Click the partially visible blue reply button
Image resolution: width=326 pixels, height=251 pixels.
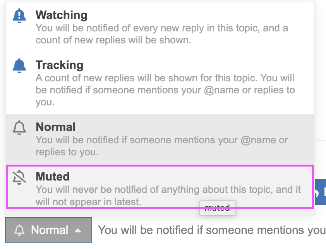(x=321, y=192)
